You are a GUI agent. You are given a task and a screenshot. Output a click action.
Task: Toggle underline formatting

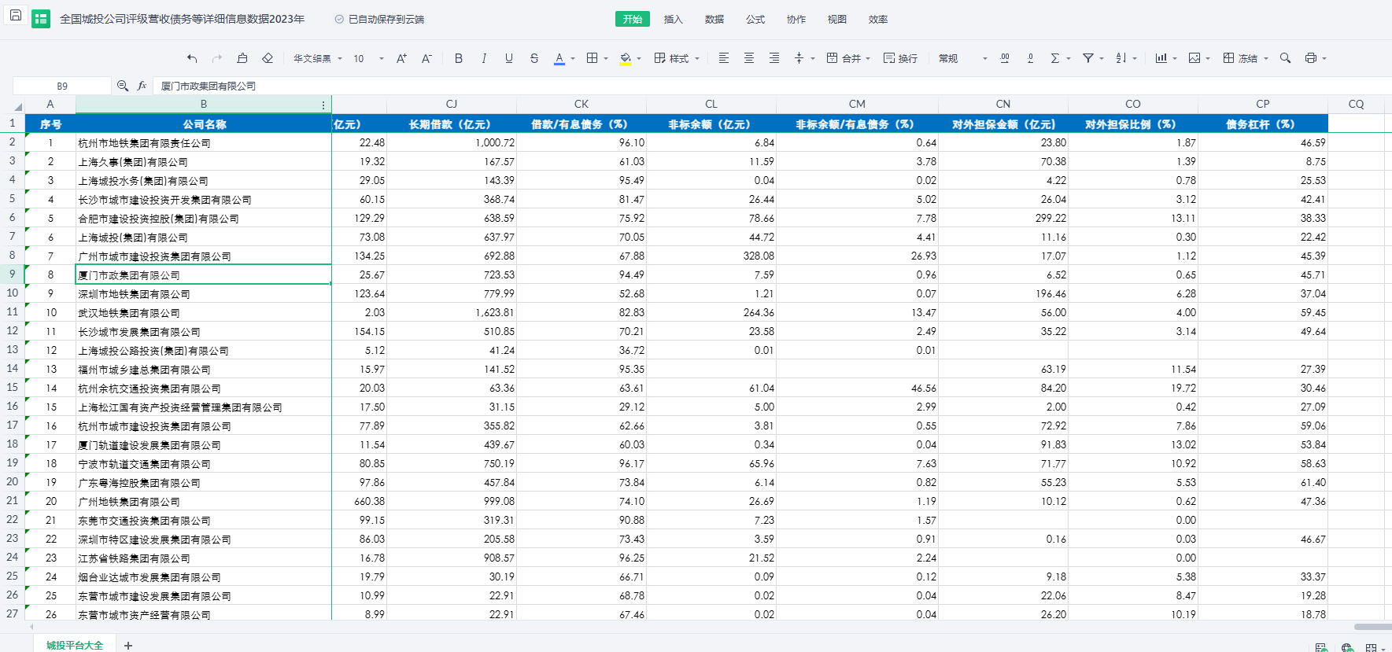click(x=509, y=58)
